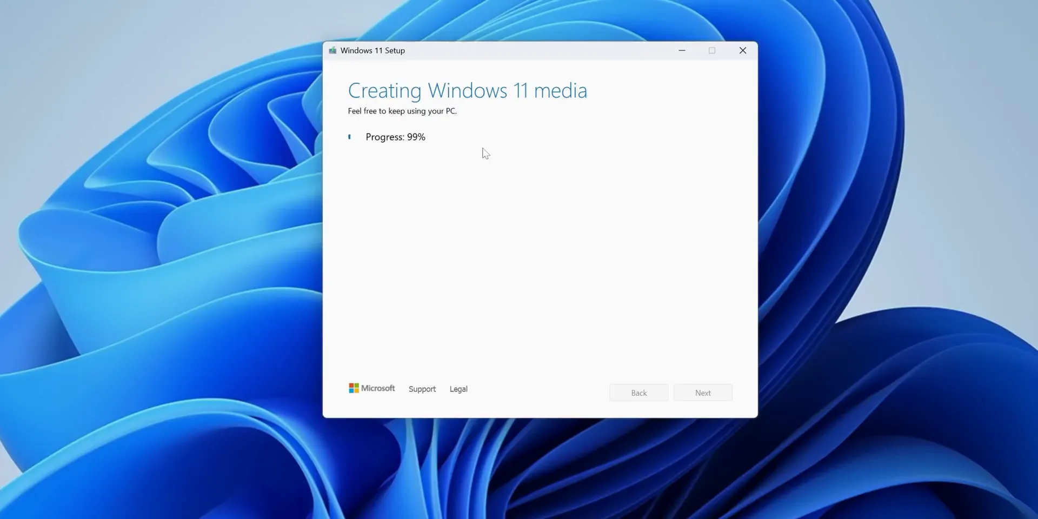Click the progress spinner indicator

tap(349, 137)
